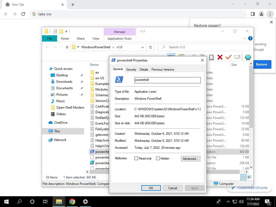
Task: Open address bar history dropdown arrow
Action: (x=143, y=47)
